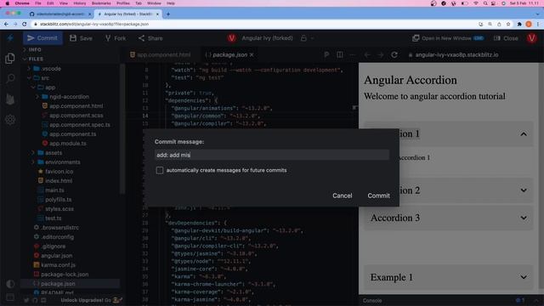
Task: Open the Chrome File menu
Action: tap(38, 3)
